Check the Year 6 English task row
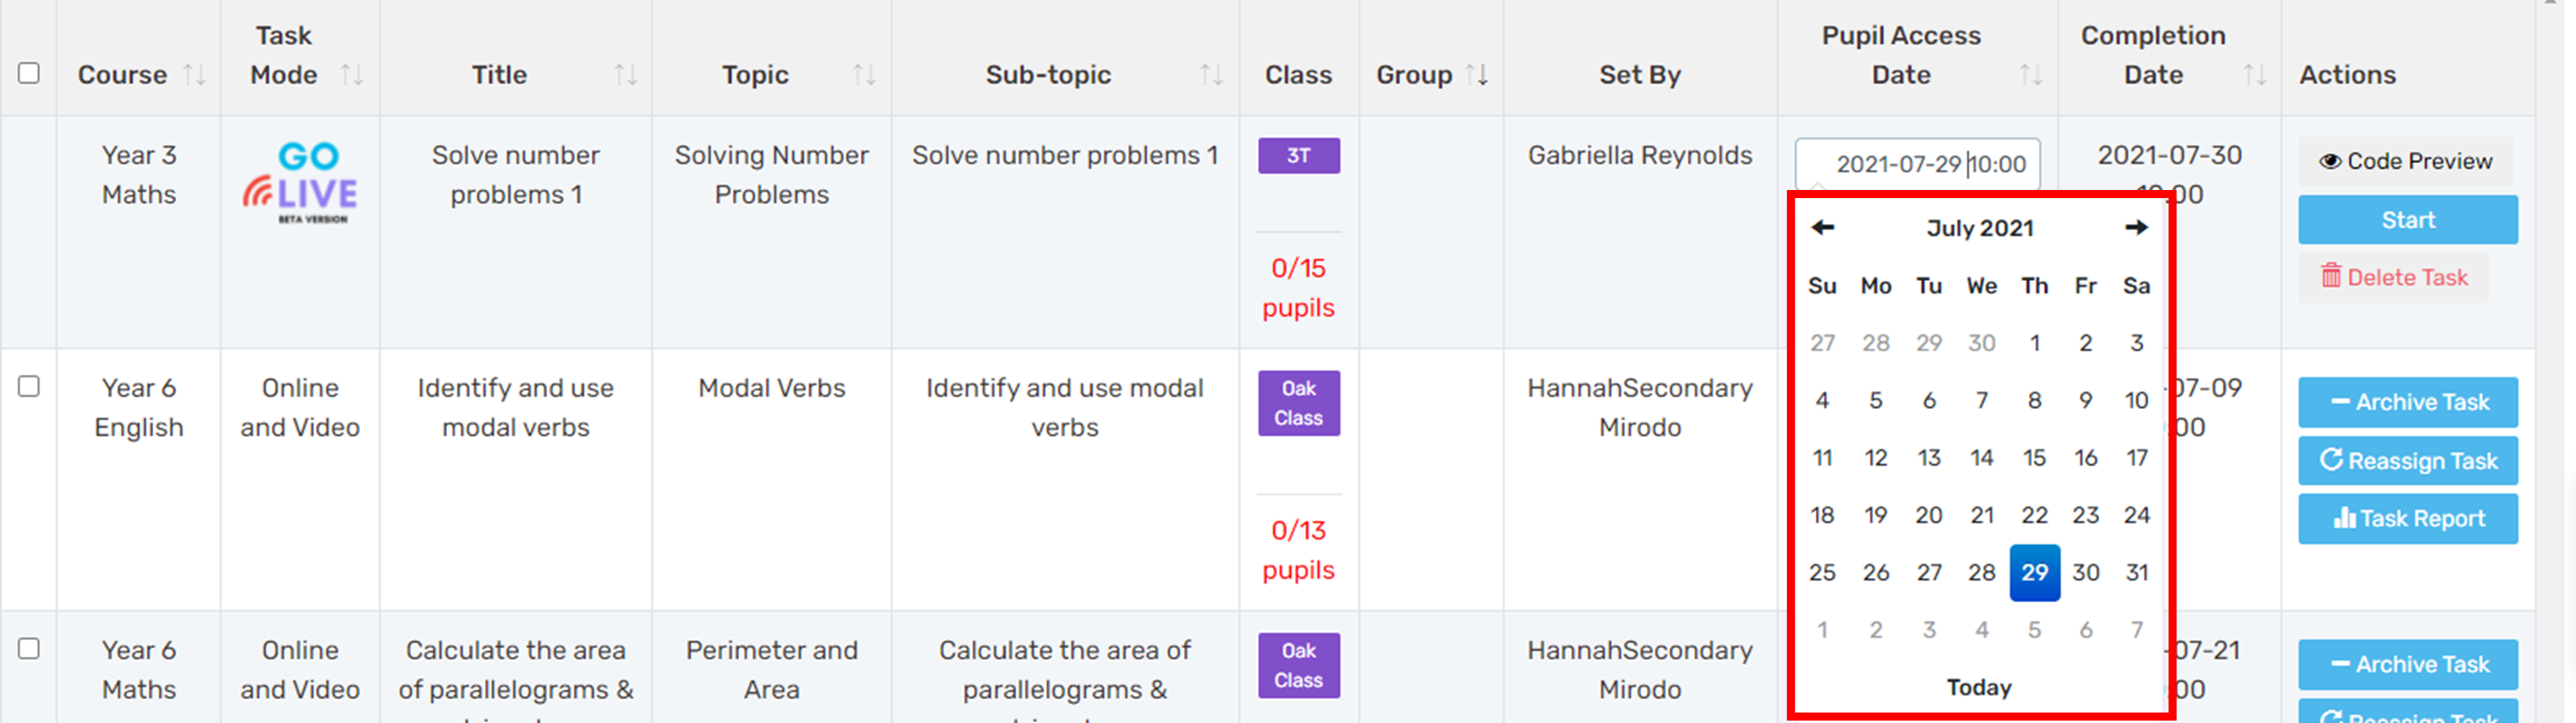 (29, 386)
